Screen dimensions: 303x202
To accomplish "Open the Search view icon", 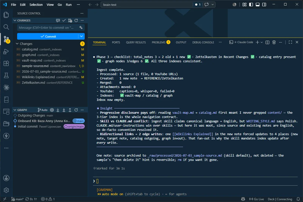I will click(x=6, y=27).
